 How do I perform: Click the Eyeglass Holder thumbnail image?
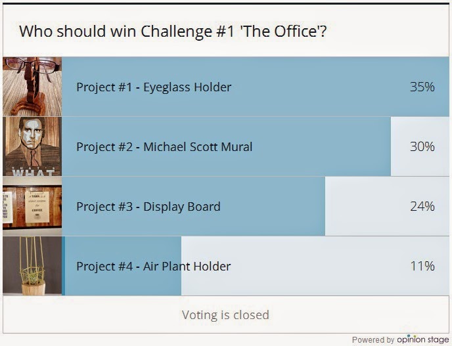tap(32, 87)
